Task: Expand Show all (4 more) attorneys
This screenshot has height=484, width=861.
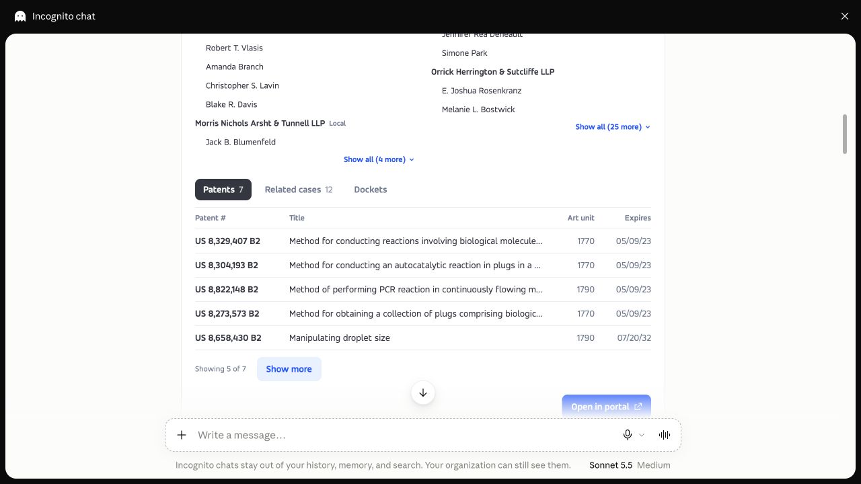Action: (379, 159)
